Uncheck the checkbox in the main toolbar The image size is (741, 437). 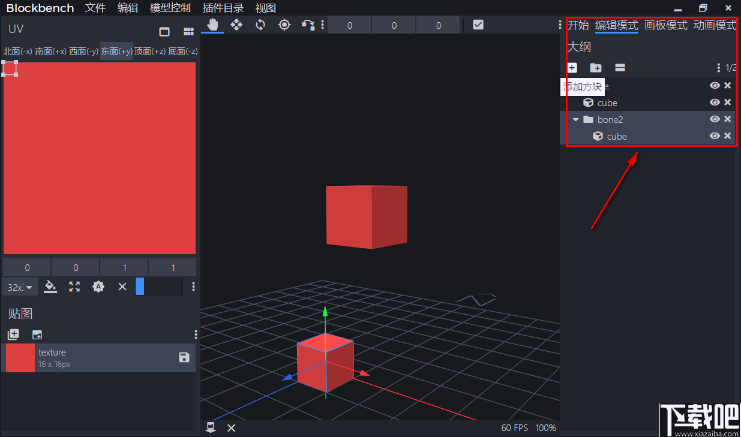click(478, 25)
